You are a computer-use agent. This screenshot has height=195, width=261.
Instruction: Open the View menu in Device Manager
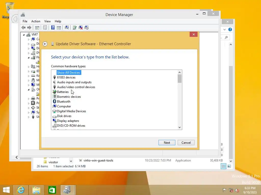(x=47, y=21)
